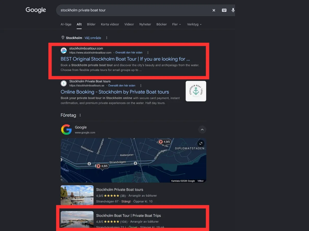Click the Stockholm location label
Viewport: 309px width, 231px height.
point(74,38)
